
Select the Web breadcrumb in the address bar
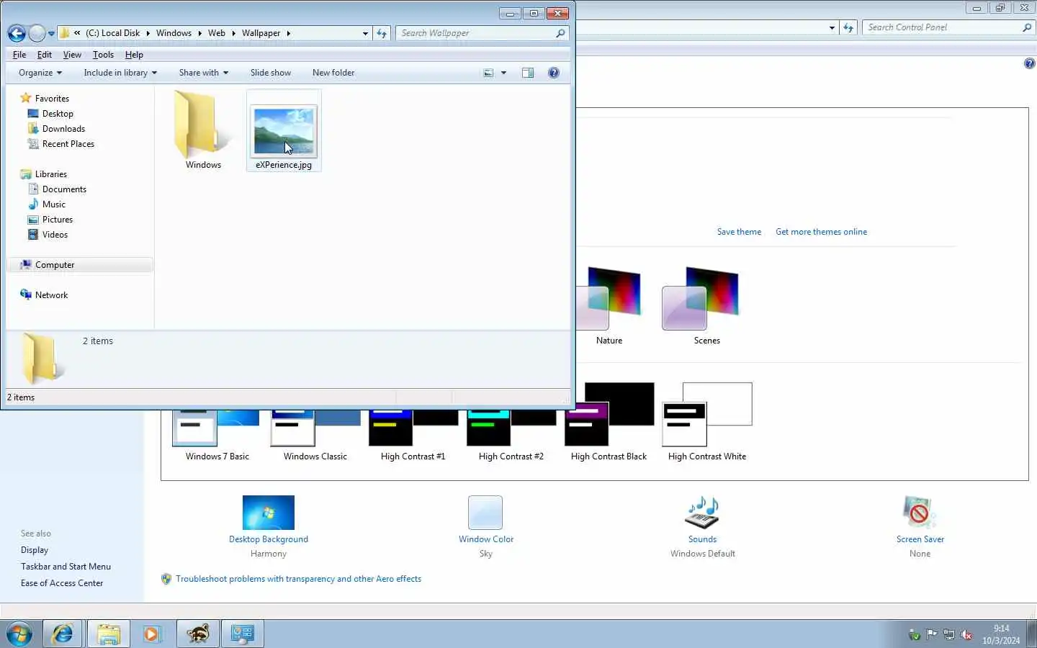(x=217, y=33)
